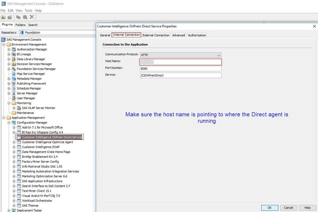Click the SAS OLAP Server Monitor icon

[x=19, y=108]
